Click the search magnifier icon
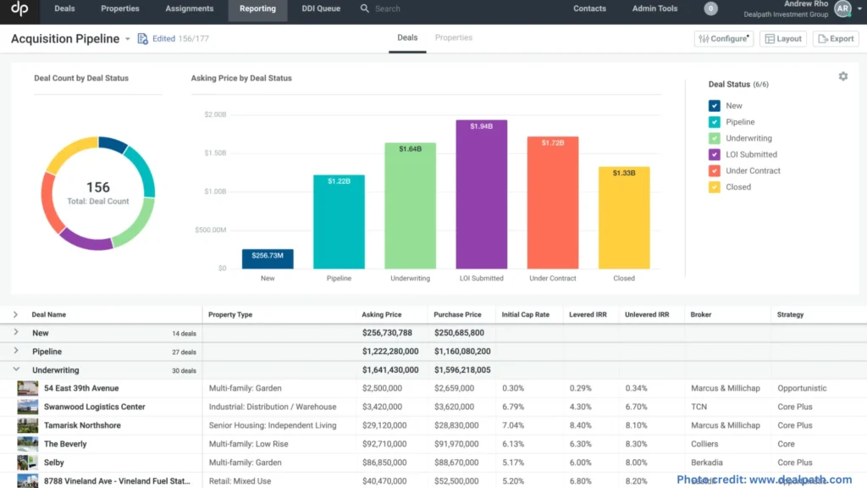This screenshot has width=867, height=488. (x=365, y=8)
